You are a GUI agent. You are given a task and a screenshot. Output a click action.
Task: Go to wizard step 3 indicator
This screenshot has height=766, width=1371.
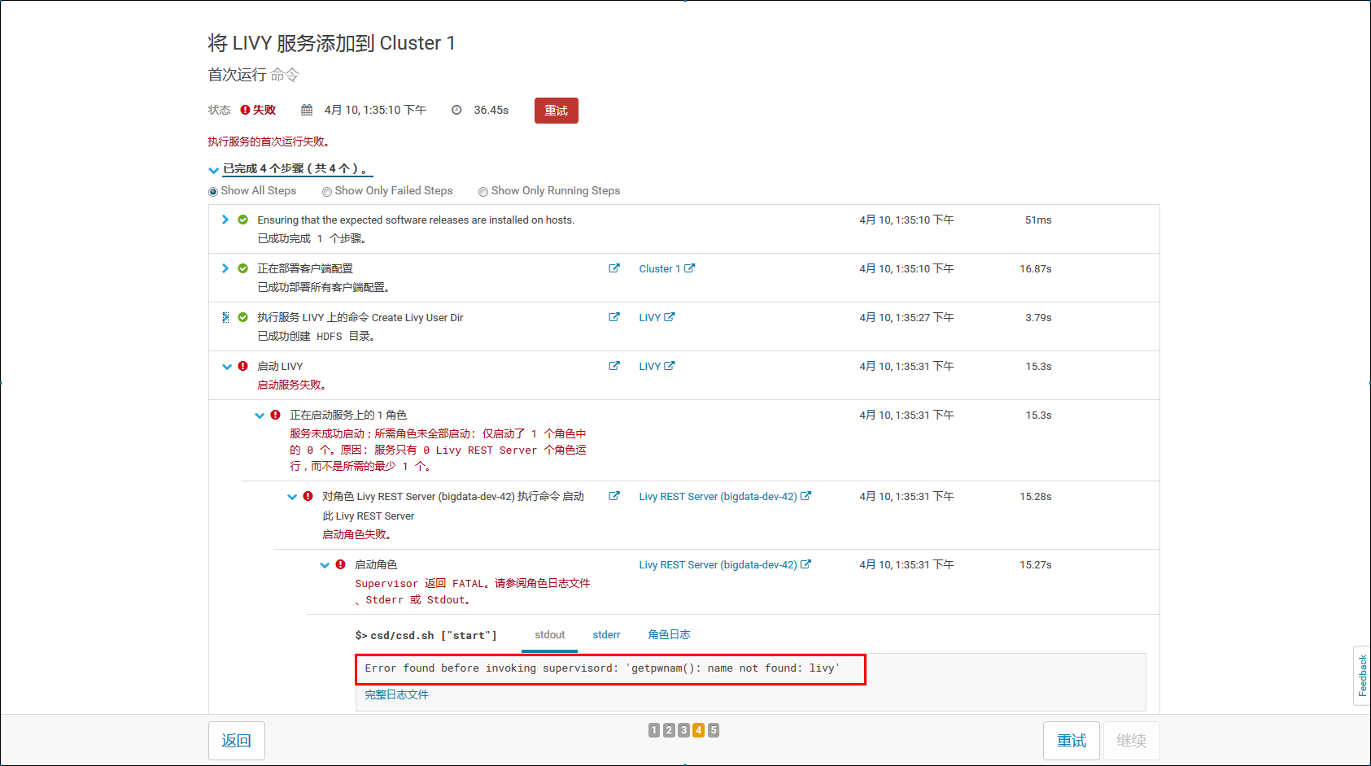683,730
